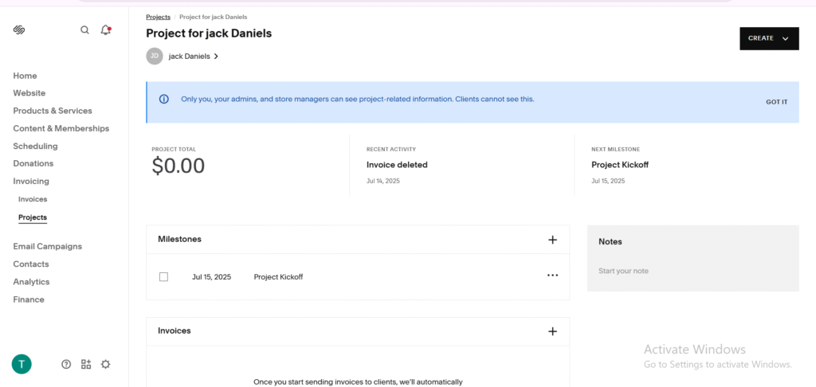This screenshot has height=387, width=816.
Task: Select the Projects sub-item
Action: tap(33, 217)
